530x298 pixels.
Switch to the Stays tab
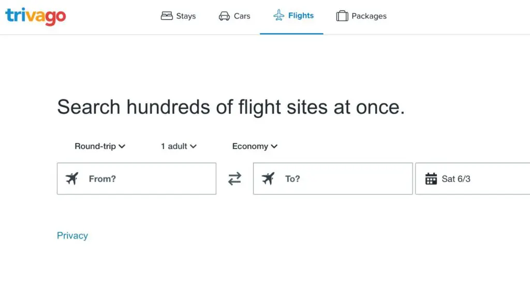pyautogui.click(x=178, y=16)
